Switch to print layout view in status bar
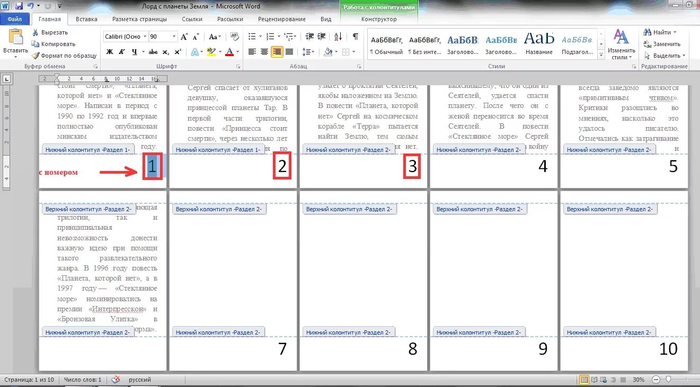The width and height of the screenshot is (700, 387). (x=584, y=380)
